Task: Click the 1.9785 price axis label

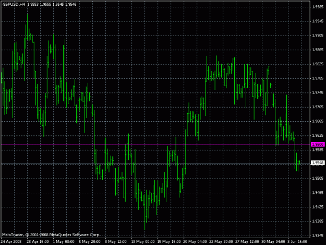Action: click(x=318, y=78)
